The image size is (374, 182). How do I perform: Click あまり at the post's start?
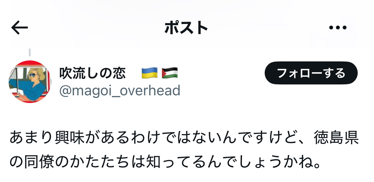[x=32, y=138]
